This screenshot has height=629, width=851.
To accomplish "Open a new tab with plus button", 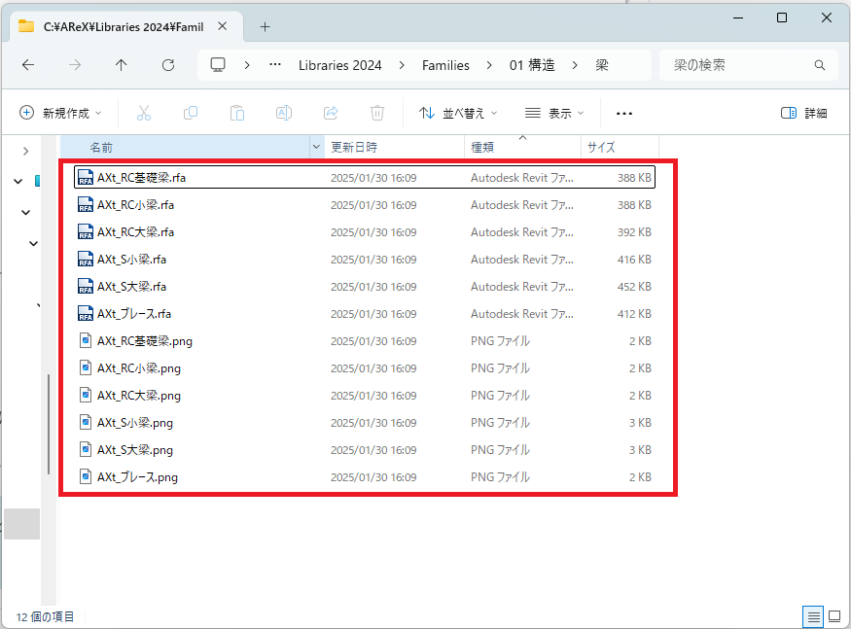I will click(265, 26).
